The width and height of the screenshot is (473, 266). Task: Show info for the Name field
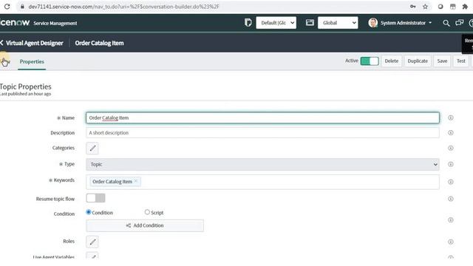point(450,117)
